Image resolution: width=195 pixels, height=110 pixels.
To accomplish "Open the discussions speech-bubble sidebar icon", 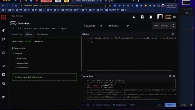I will pyautogui.click(x=4, y=84).
